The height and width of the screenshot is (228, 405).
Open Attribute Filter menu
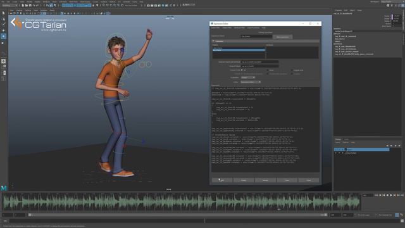pyautogui.click(x=239, y=28)
